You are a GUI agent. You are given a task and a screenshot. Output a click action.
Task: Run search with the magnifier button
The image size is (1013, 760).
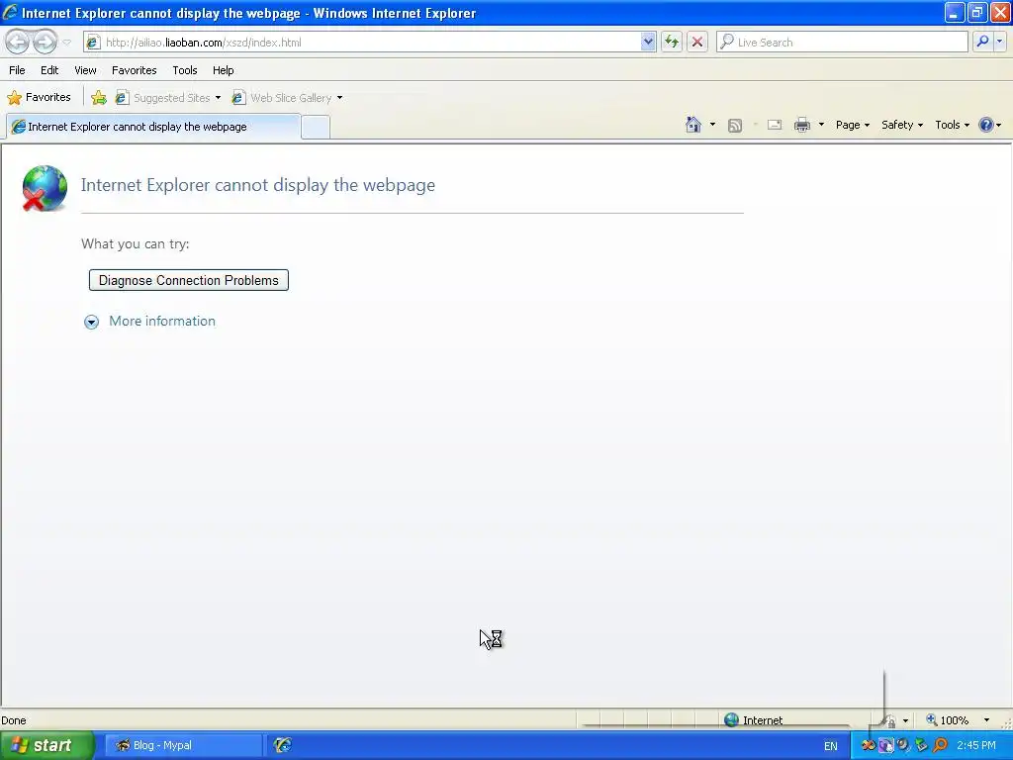pos(982,42)
